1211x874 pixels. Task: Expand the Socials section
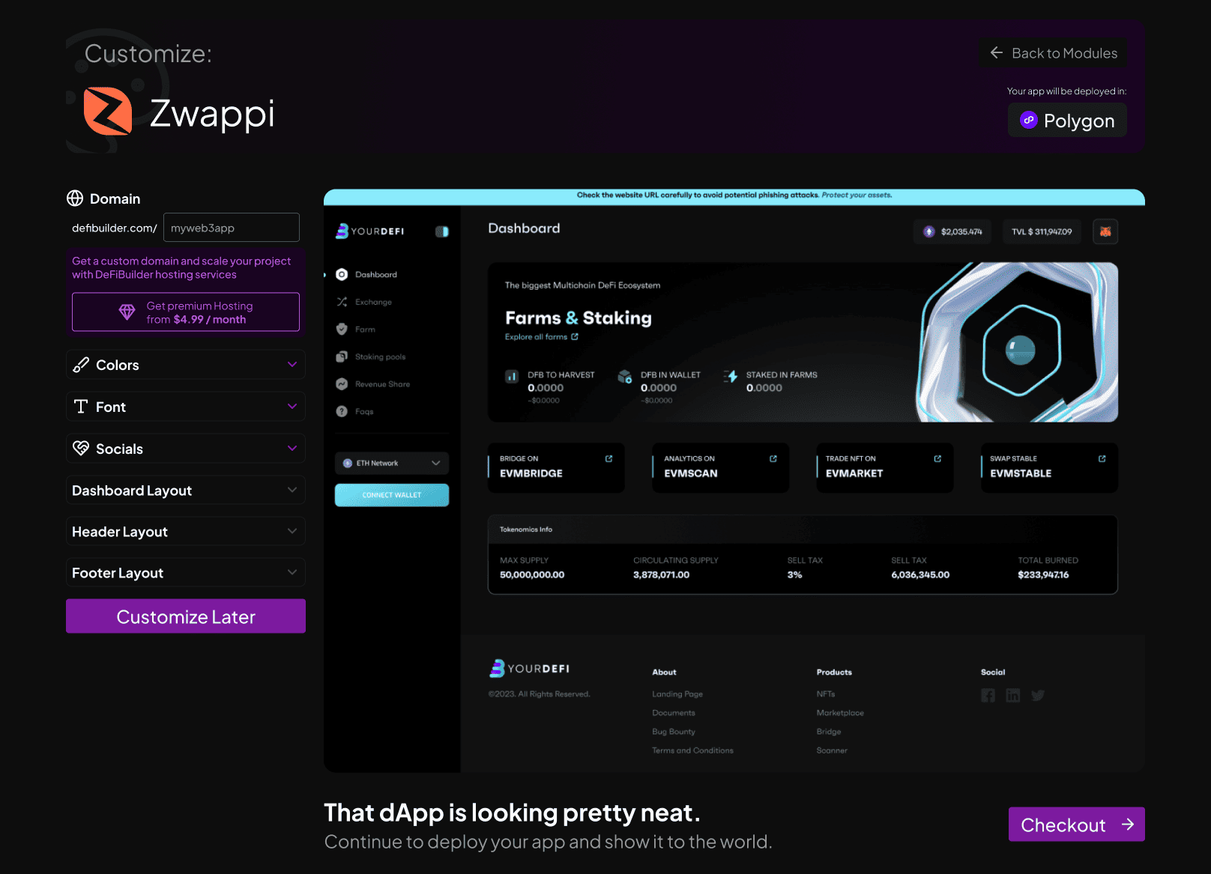(x=186, y=449)
